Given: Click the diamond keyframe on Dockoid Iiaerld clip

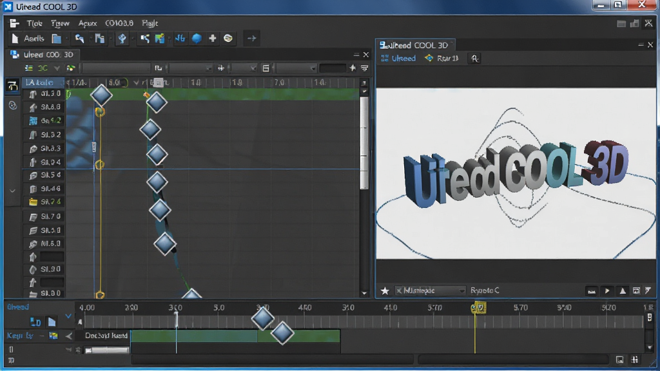Looking at the screenshot, I should pos(282,333).
